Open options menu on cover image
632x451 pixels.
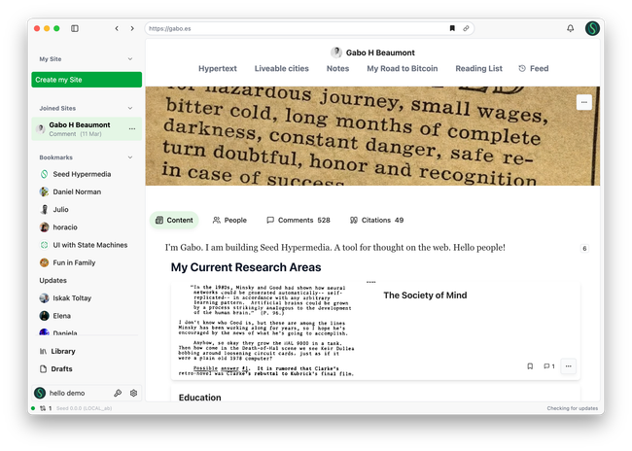[583, 102]
